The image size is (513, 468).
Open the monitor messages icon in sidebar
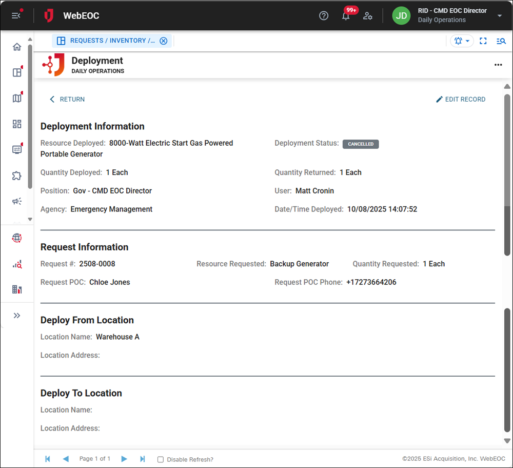(17, 149)
